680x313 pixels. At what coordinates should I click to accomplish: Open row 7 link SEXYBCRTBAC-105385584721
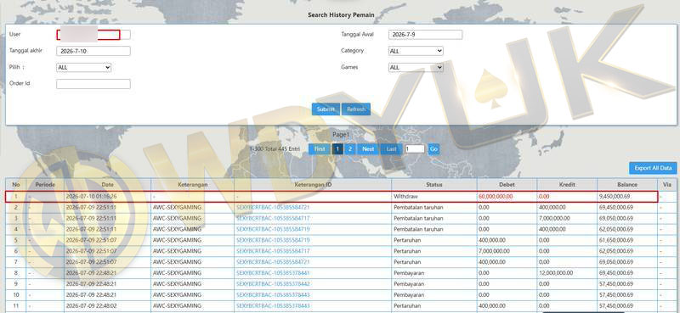click(x=273, y=262)
